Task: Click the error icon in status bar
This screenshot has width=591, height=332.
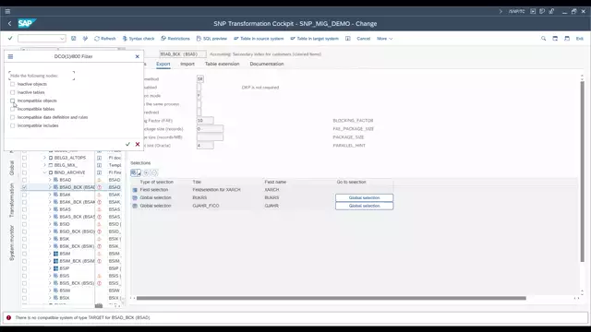Action: (8, 317)
